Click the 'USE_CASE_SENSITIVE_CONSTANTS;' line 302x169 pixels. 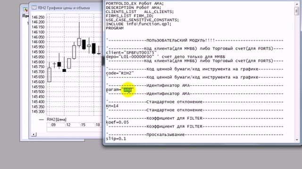tap(142, 20)
